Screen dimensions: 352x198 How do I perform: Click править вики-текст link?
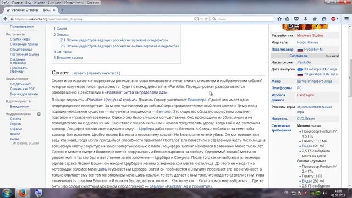tap(103, 73)
